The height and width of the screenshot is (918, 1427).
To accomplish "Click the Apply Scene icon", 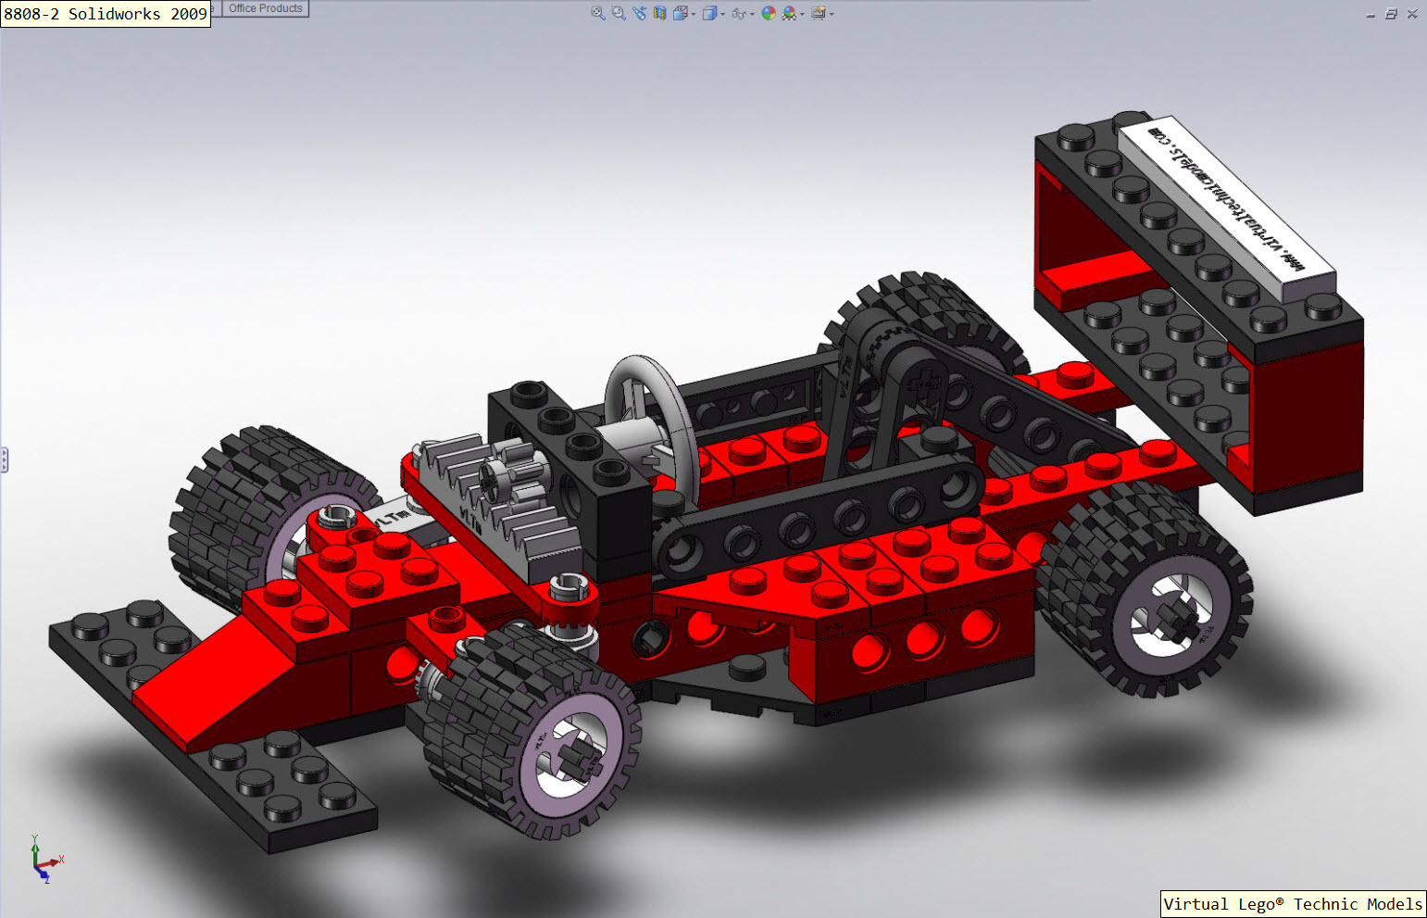I will coord(789,13).
